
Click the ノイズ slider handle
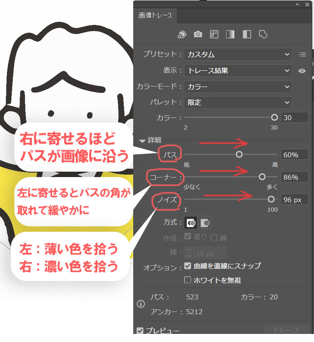click(x=271, y=199)
